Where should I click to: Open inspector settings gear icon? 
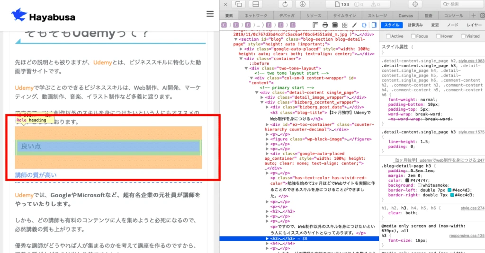point(482,16)
